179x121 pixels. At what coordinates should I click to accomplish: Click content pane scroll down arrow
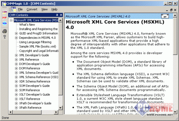[x=175, y=112]
